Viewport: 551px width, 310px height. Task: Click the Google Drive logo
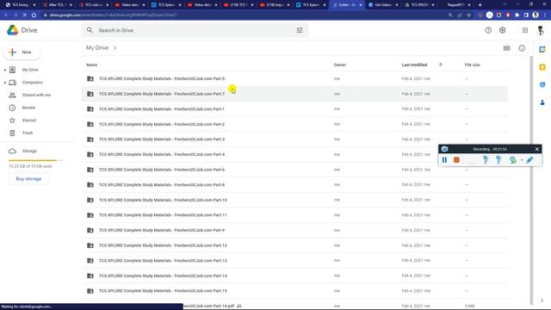click(x=12, y=30)
